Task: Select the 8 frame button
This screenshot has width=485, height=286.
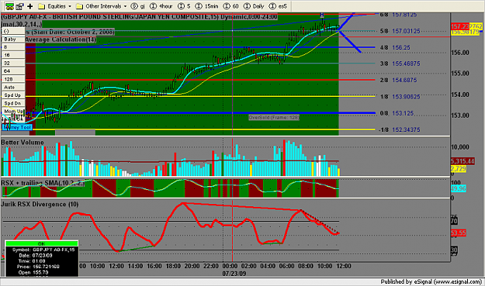Action: pyautogui.click(x=13, y=47)
